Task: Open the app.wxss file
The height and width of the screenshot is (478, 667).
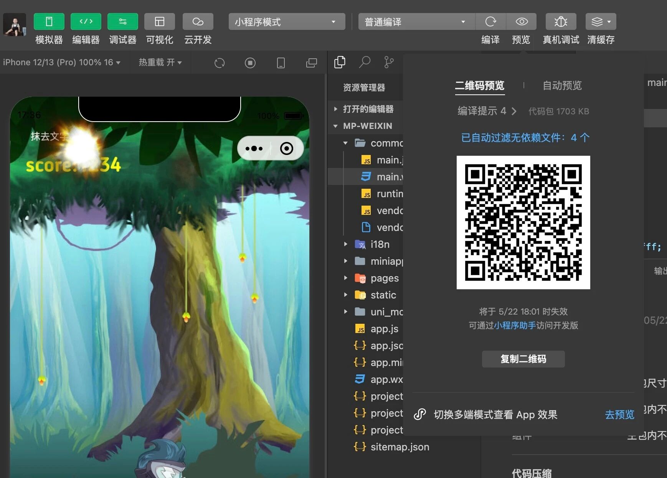Action: coord(365,379)
